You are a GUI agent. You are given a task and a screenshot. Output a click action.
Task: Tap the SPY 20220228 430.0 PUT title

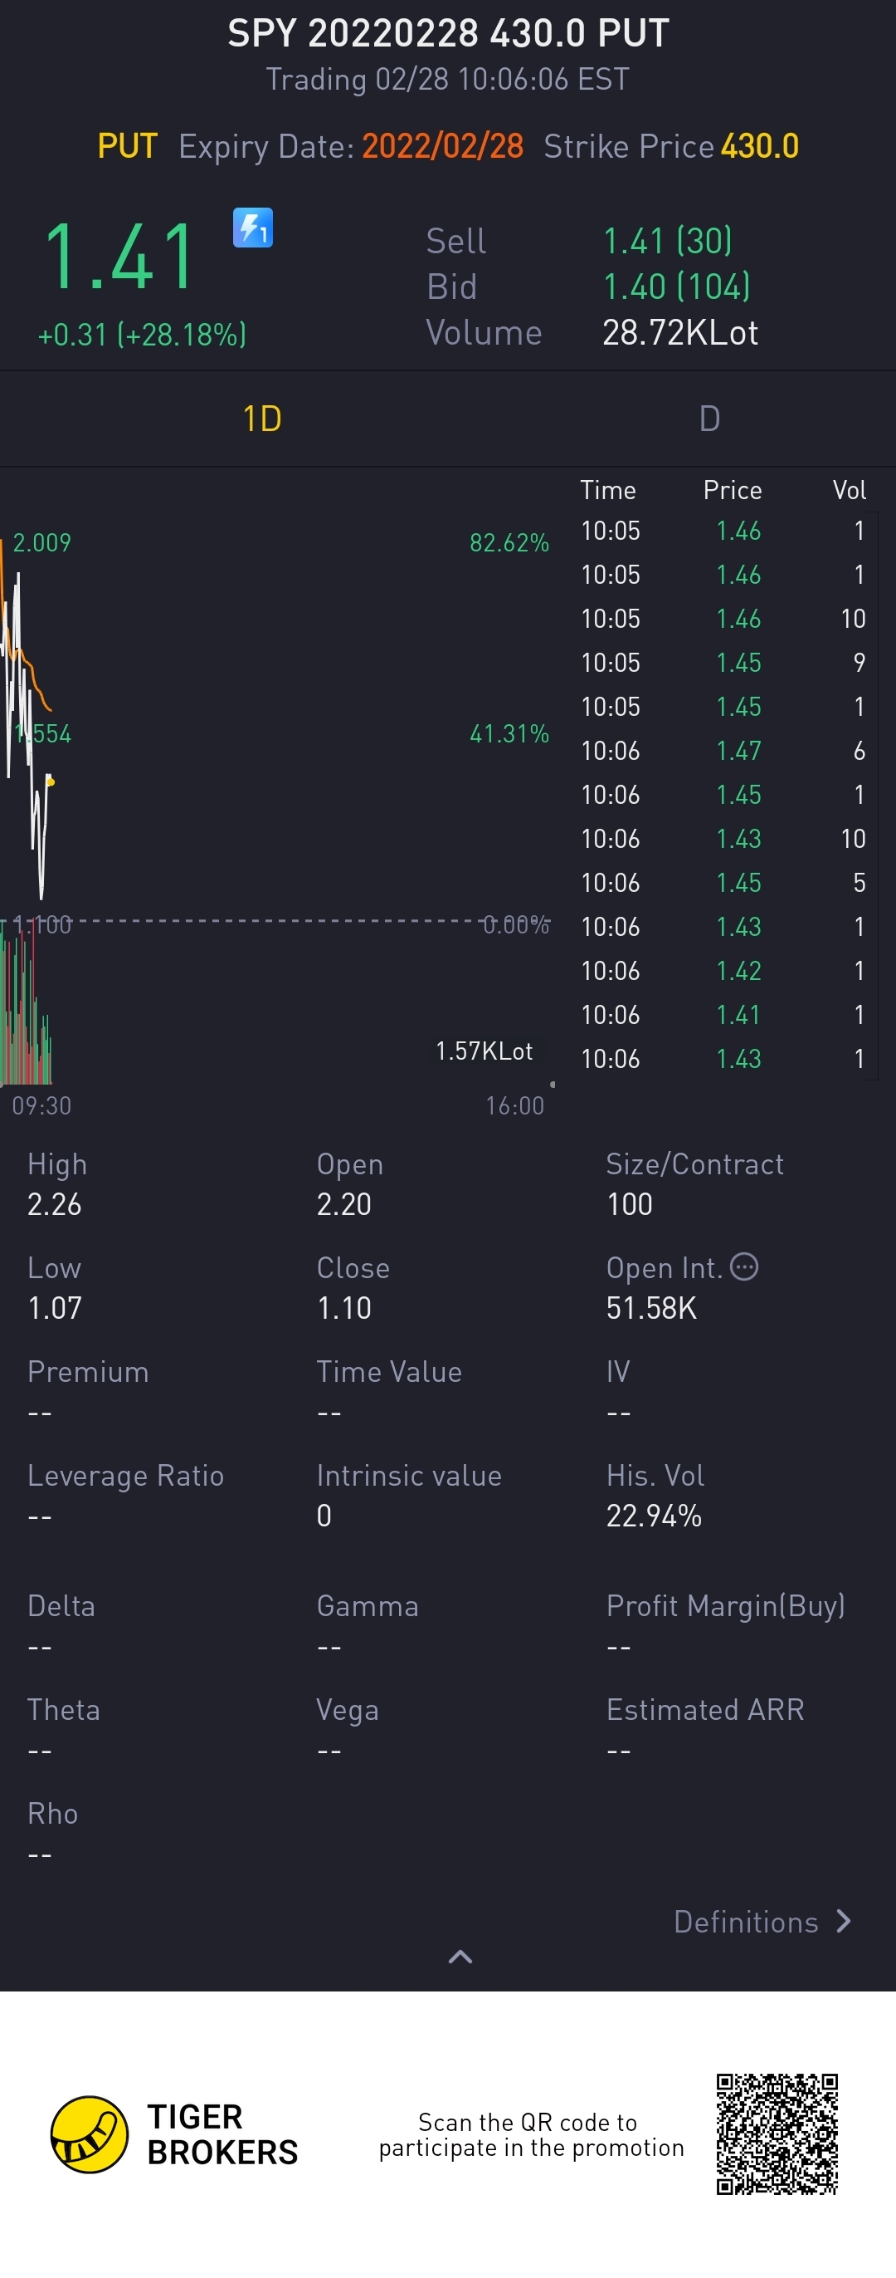[x=448, y=33]
